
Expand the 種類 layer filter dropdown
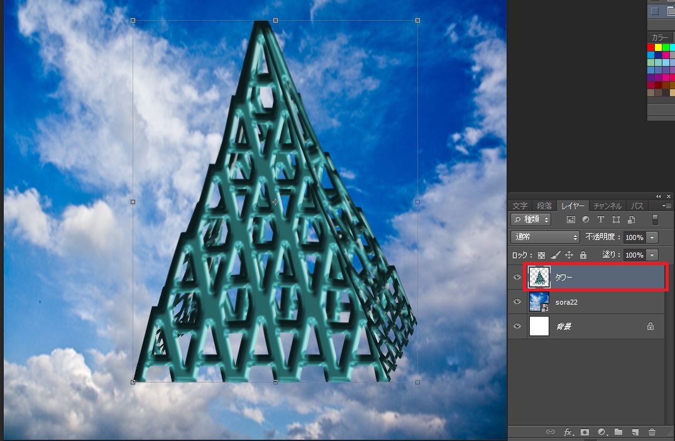[531, 220]
